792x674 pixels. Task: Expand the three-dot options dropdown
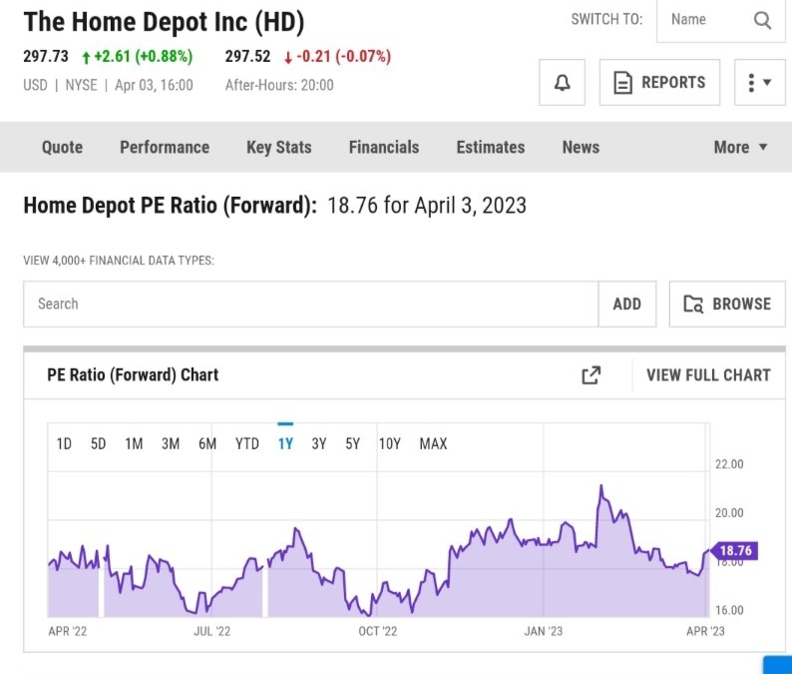760,83
